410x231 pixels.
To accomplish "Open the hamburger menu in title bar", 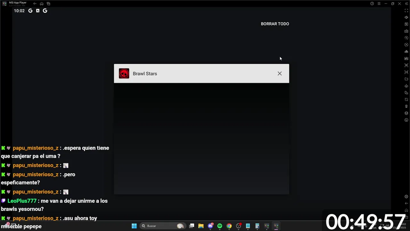I will tap(379, 4).
